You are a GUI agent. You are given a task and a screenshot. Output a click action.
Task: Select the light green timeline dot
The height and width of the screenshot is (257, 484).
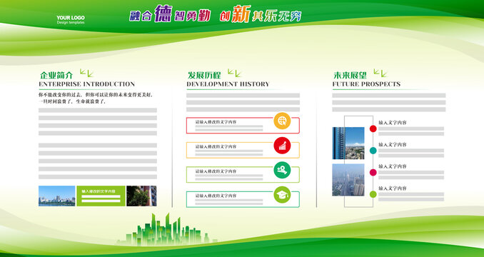(373, 194)
